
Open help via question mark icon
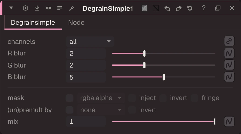(x=204, y=8)
